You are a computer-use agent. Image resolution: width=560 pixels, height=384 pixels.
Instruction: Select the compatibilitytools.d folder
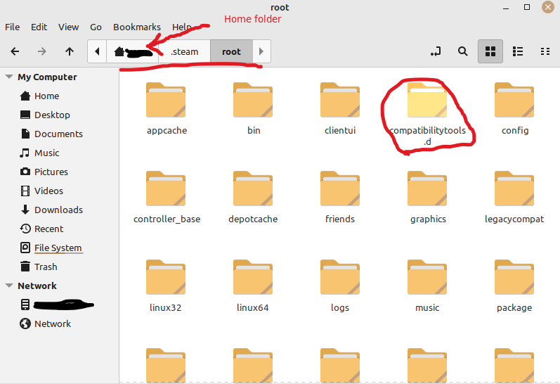point(427,115)
